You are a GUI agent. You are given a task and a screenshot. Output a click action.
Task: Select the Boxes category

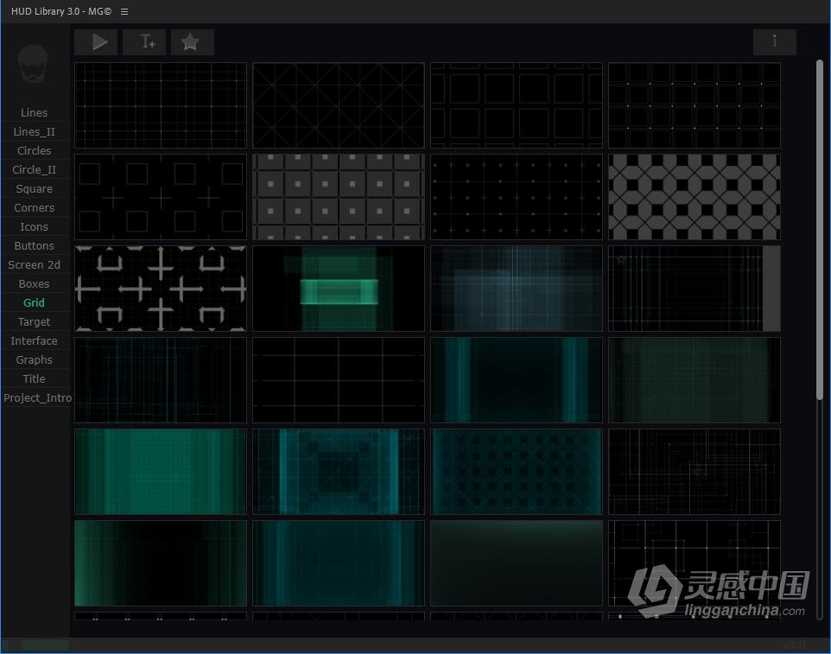click(x=34, y=283)
